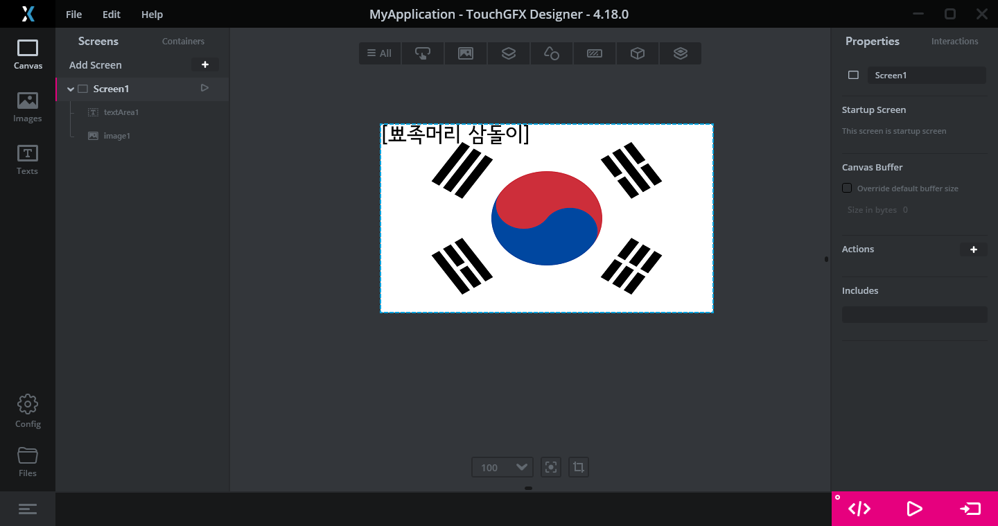Show all widgets with the All button
This screenshot has width=998, height=526.
(380, 53)
